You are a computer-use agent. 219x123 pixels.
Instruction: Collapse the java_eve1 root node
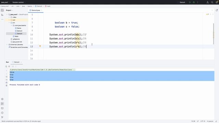click(x=7, y=14)
